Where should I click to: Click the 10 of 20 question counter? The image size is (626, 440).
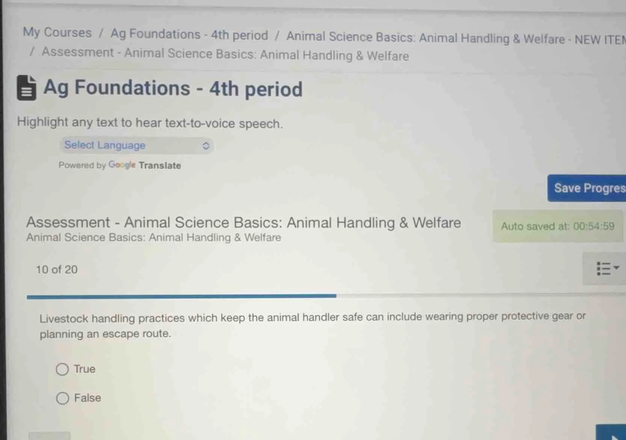click(56, 269)
